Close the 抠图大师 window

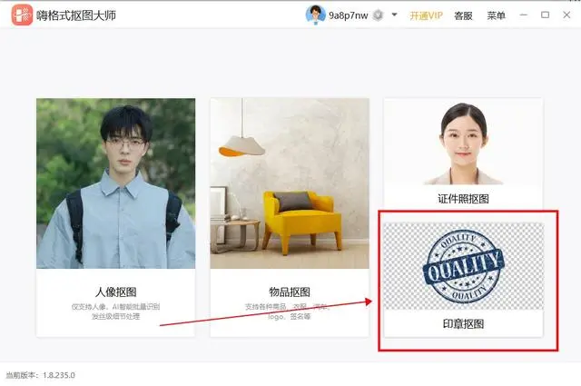tap(566, 15)
